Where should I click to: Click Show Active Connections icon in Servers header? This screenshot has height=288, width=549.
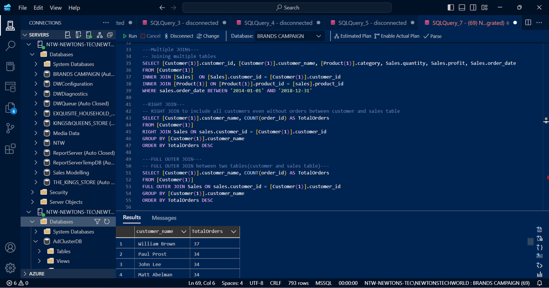click(x=89, y=35)
